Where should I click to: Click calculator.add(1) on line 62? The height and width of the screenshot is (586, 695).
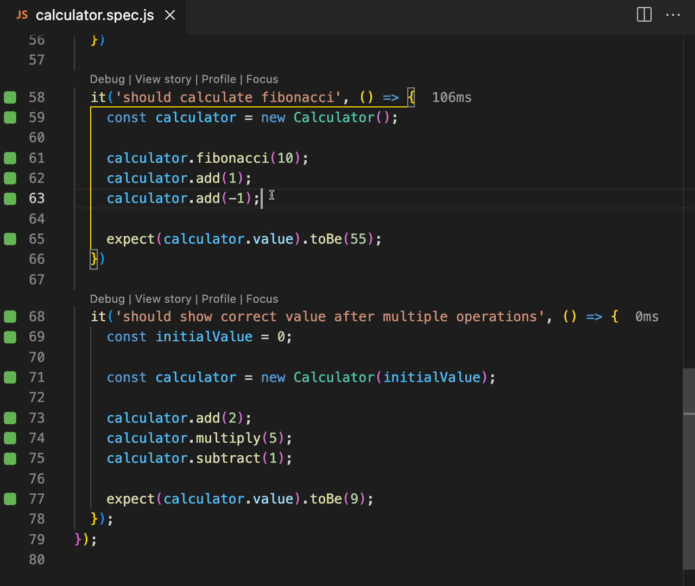click(x=175, y=178)
